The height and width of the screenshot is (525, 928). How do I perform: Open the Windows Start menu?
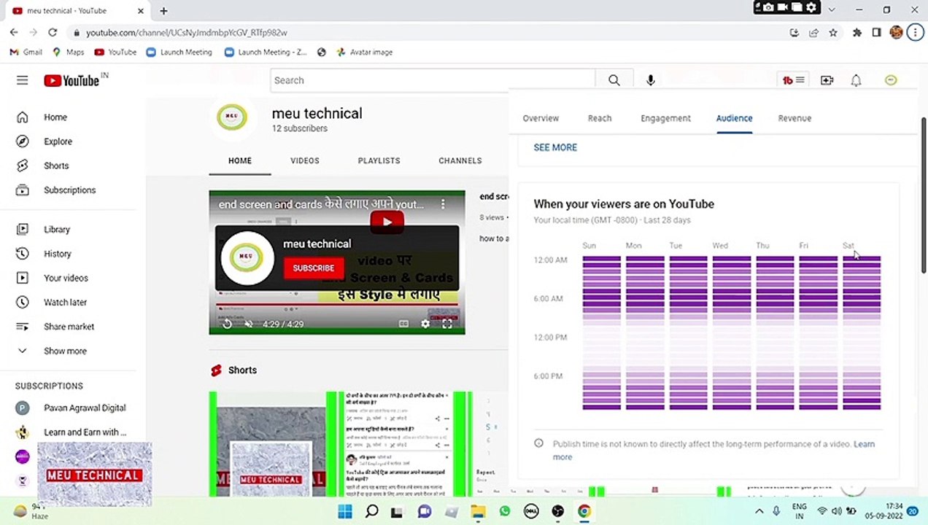pos(345,511)
